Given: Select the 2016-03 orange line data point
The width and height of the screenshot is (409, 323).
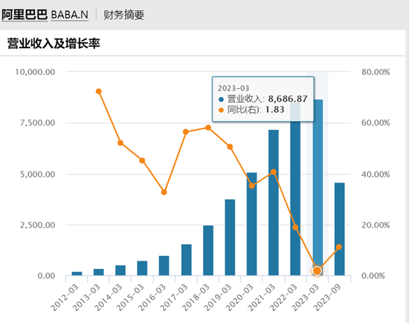Looking at the screenshot, I should pyautogui.click(x=164, y=192).
